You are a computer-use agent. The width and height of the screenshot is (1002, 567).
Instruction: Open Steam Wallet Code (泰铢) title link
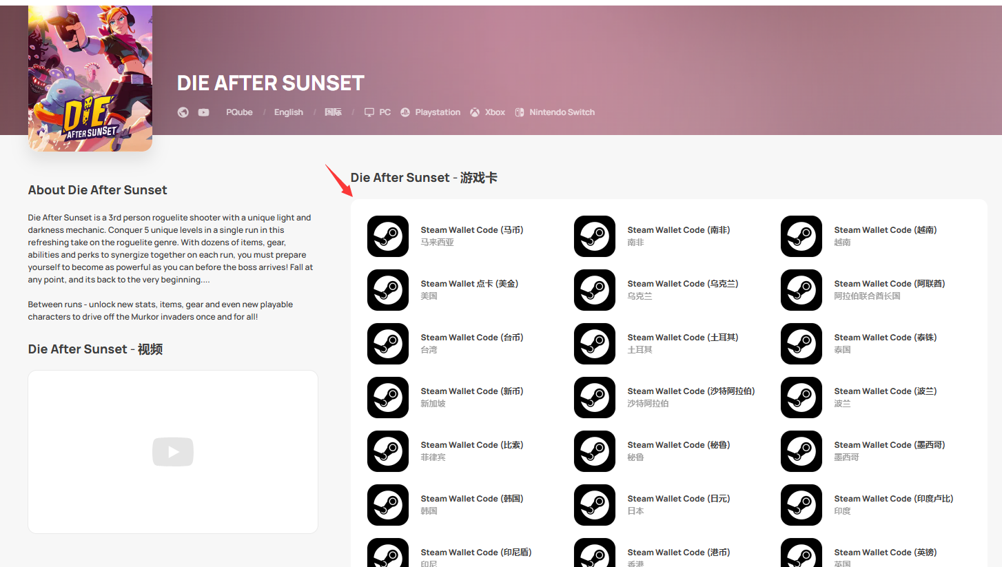tap(886, 338)
